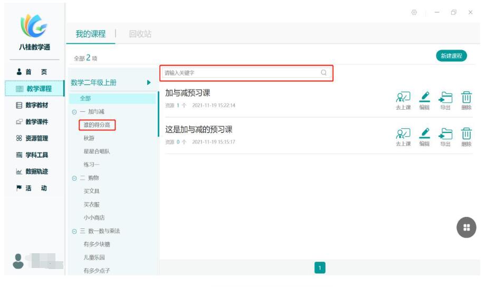Open 数字教材 in the left sidebar
This screenshot has width=486, height=287.
coord(33,106)
